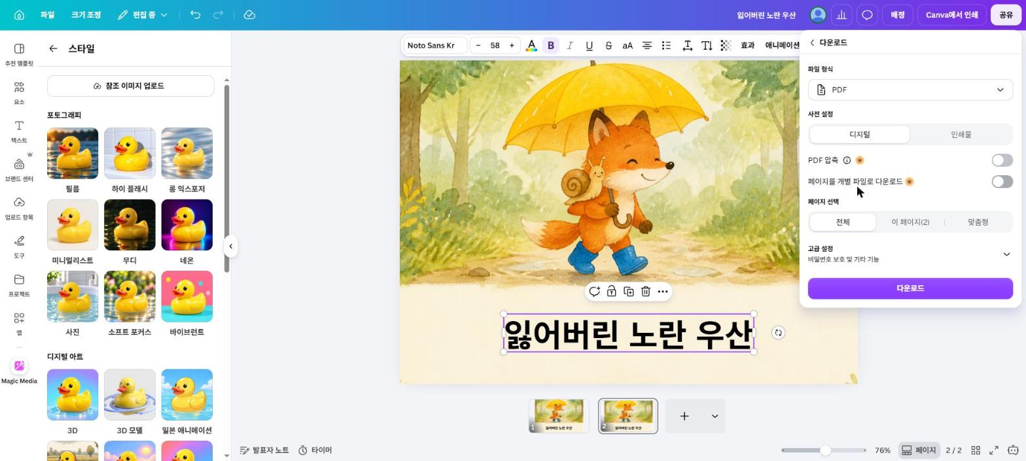Open 애니메이션 options

click(783, 45)
